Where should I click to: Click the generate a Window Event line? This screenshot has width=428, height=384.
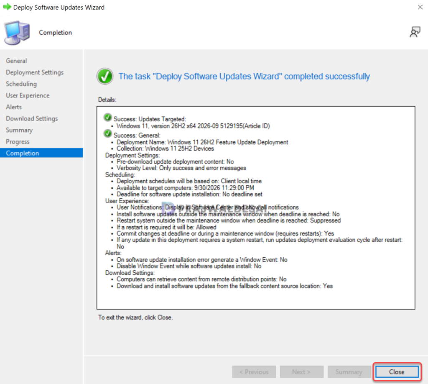click(202, 260)
